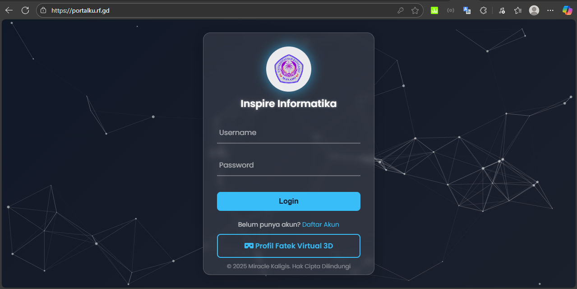Reload the page with the refresh icon
The height and width of the screenshot is (289, 577).
[x=25, y=10]
